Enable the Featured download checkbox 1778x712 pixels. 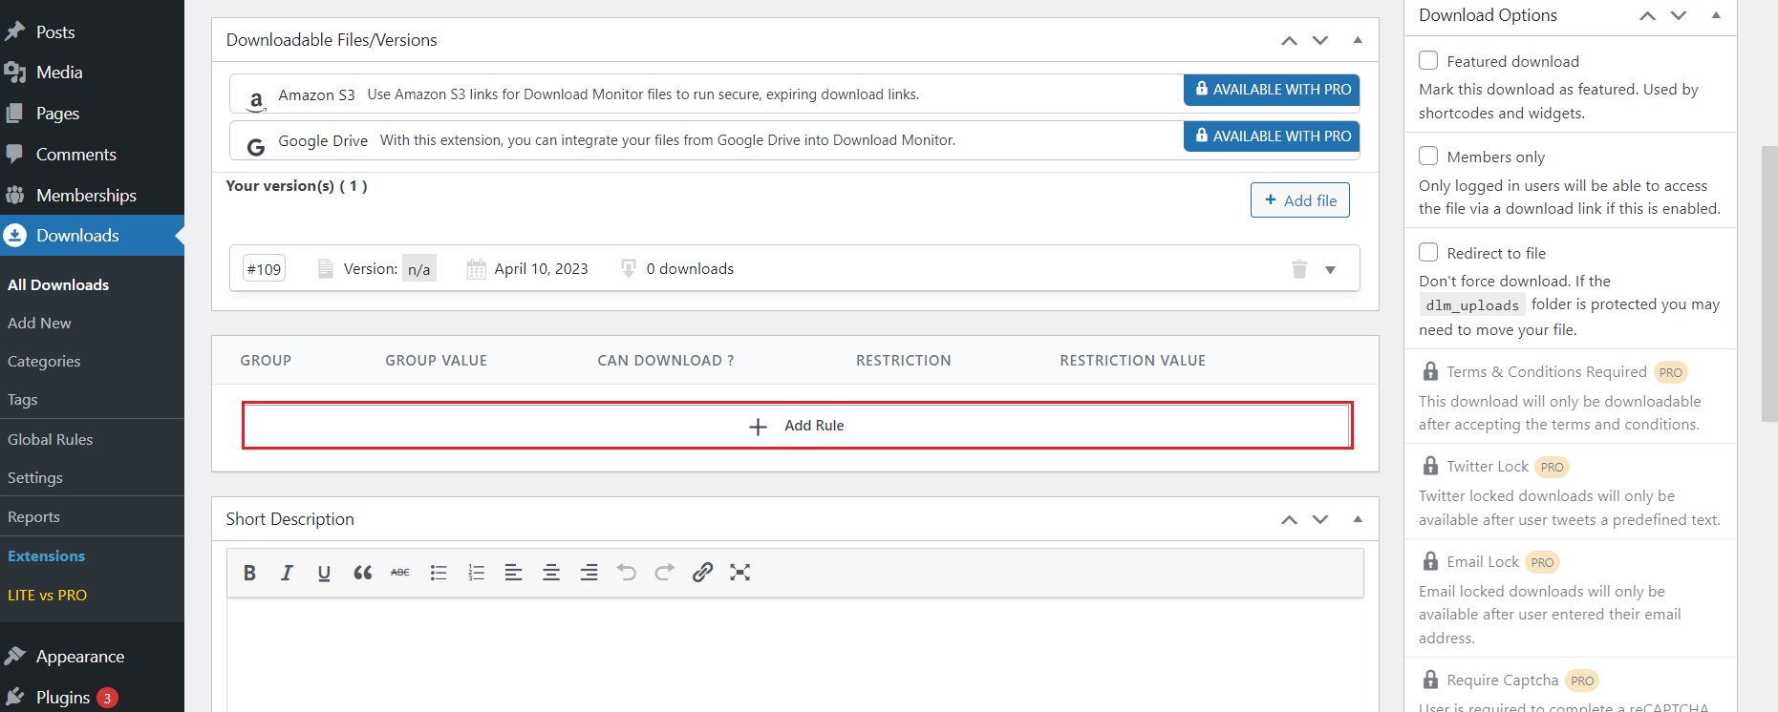(1428, 60)
